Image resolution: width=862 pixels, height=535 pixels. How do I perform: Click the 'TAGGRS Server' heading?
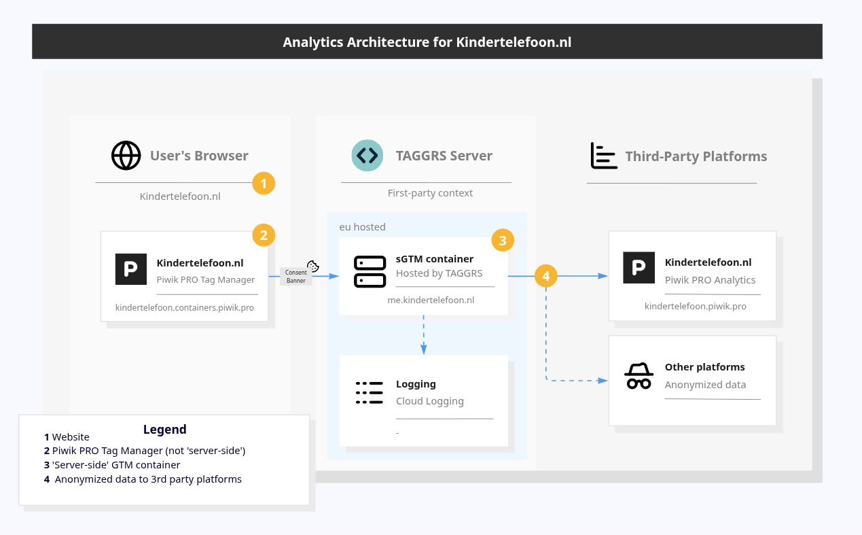click(444, 156)
